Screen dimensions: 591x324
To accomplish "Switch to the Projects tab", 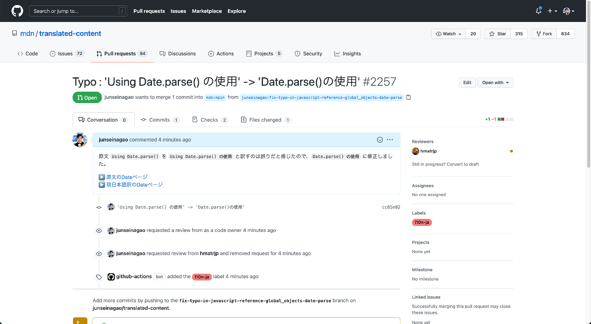I will (264, 54).
